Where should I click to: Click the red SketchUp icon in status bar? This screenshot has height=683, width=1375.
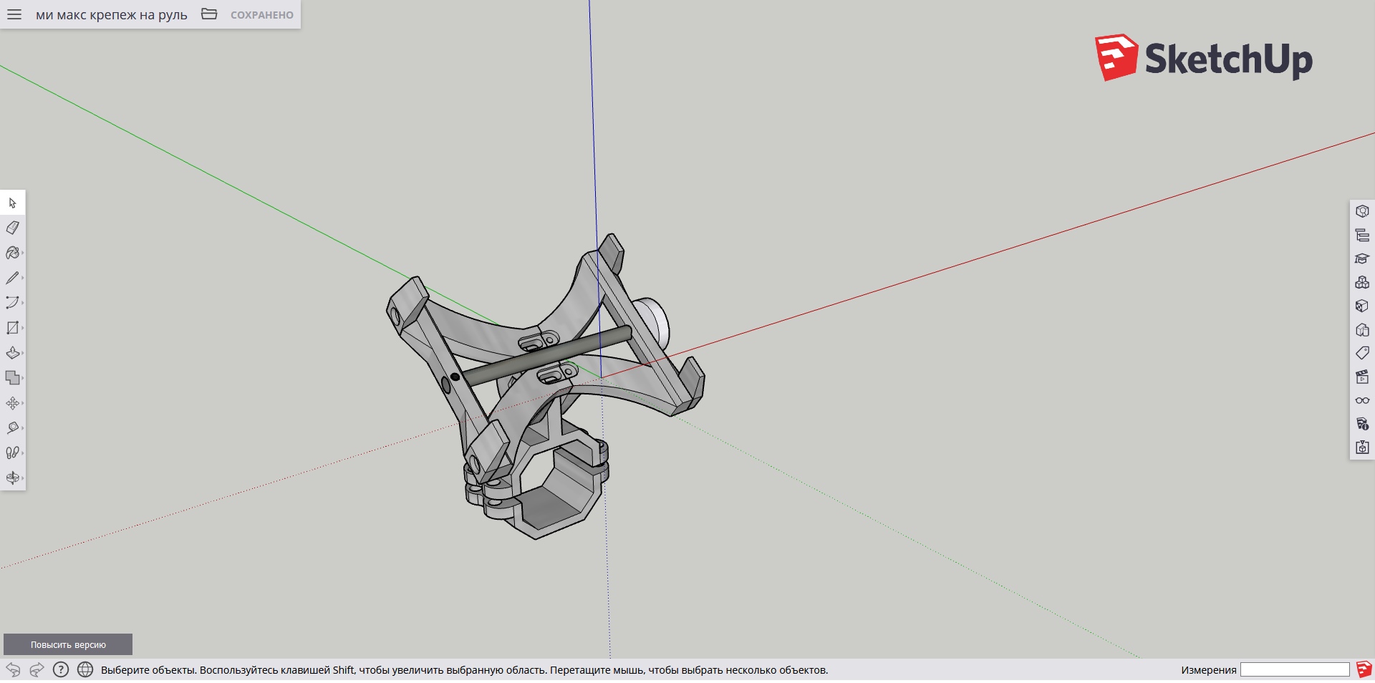(1364, 670)
